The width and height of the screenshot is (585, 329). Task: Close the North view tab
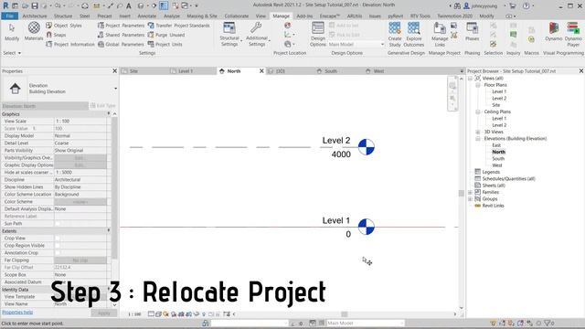click(x=261, y=71)
